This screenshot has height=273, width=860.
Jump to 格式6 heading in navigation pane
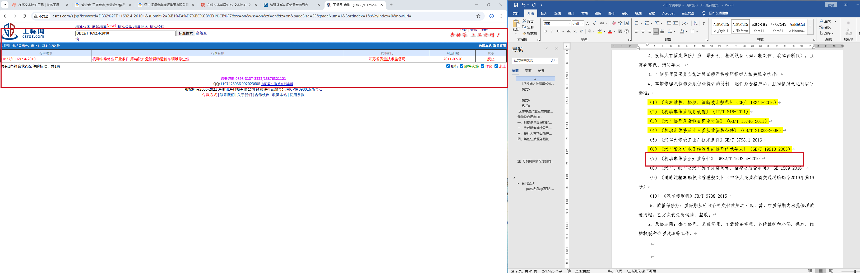[526, 100]
